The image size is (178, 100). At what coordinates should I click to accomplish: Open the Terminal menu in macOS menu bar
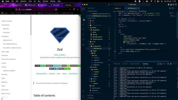pos(45,1)
